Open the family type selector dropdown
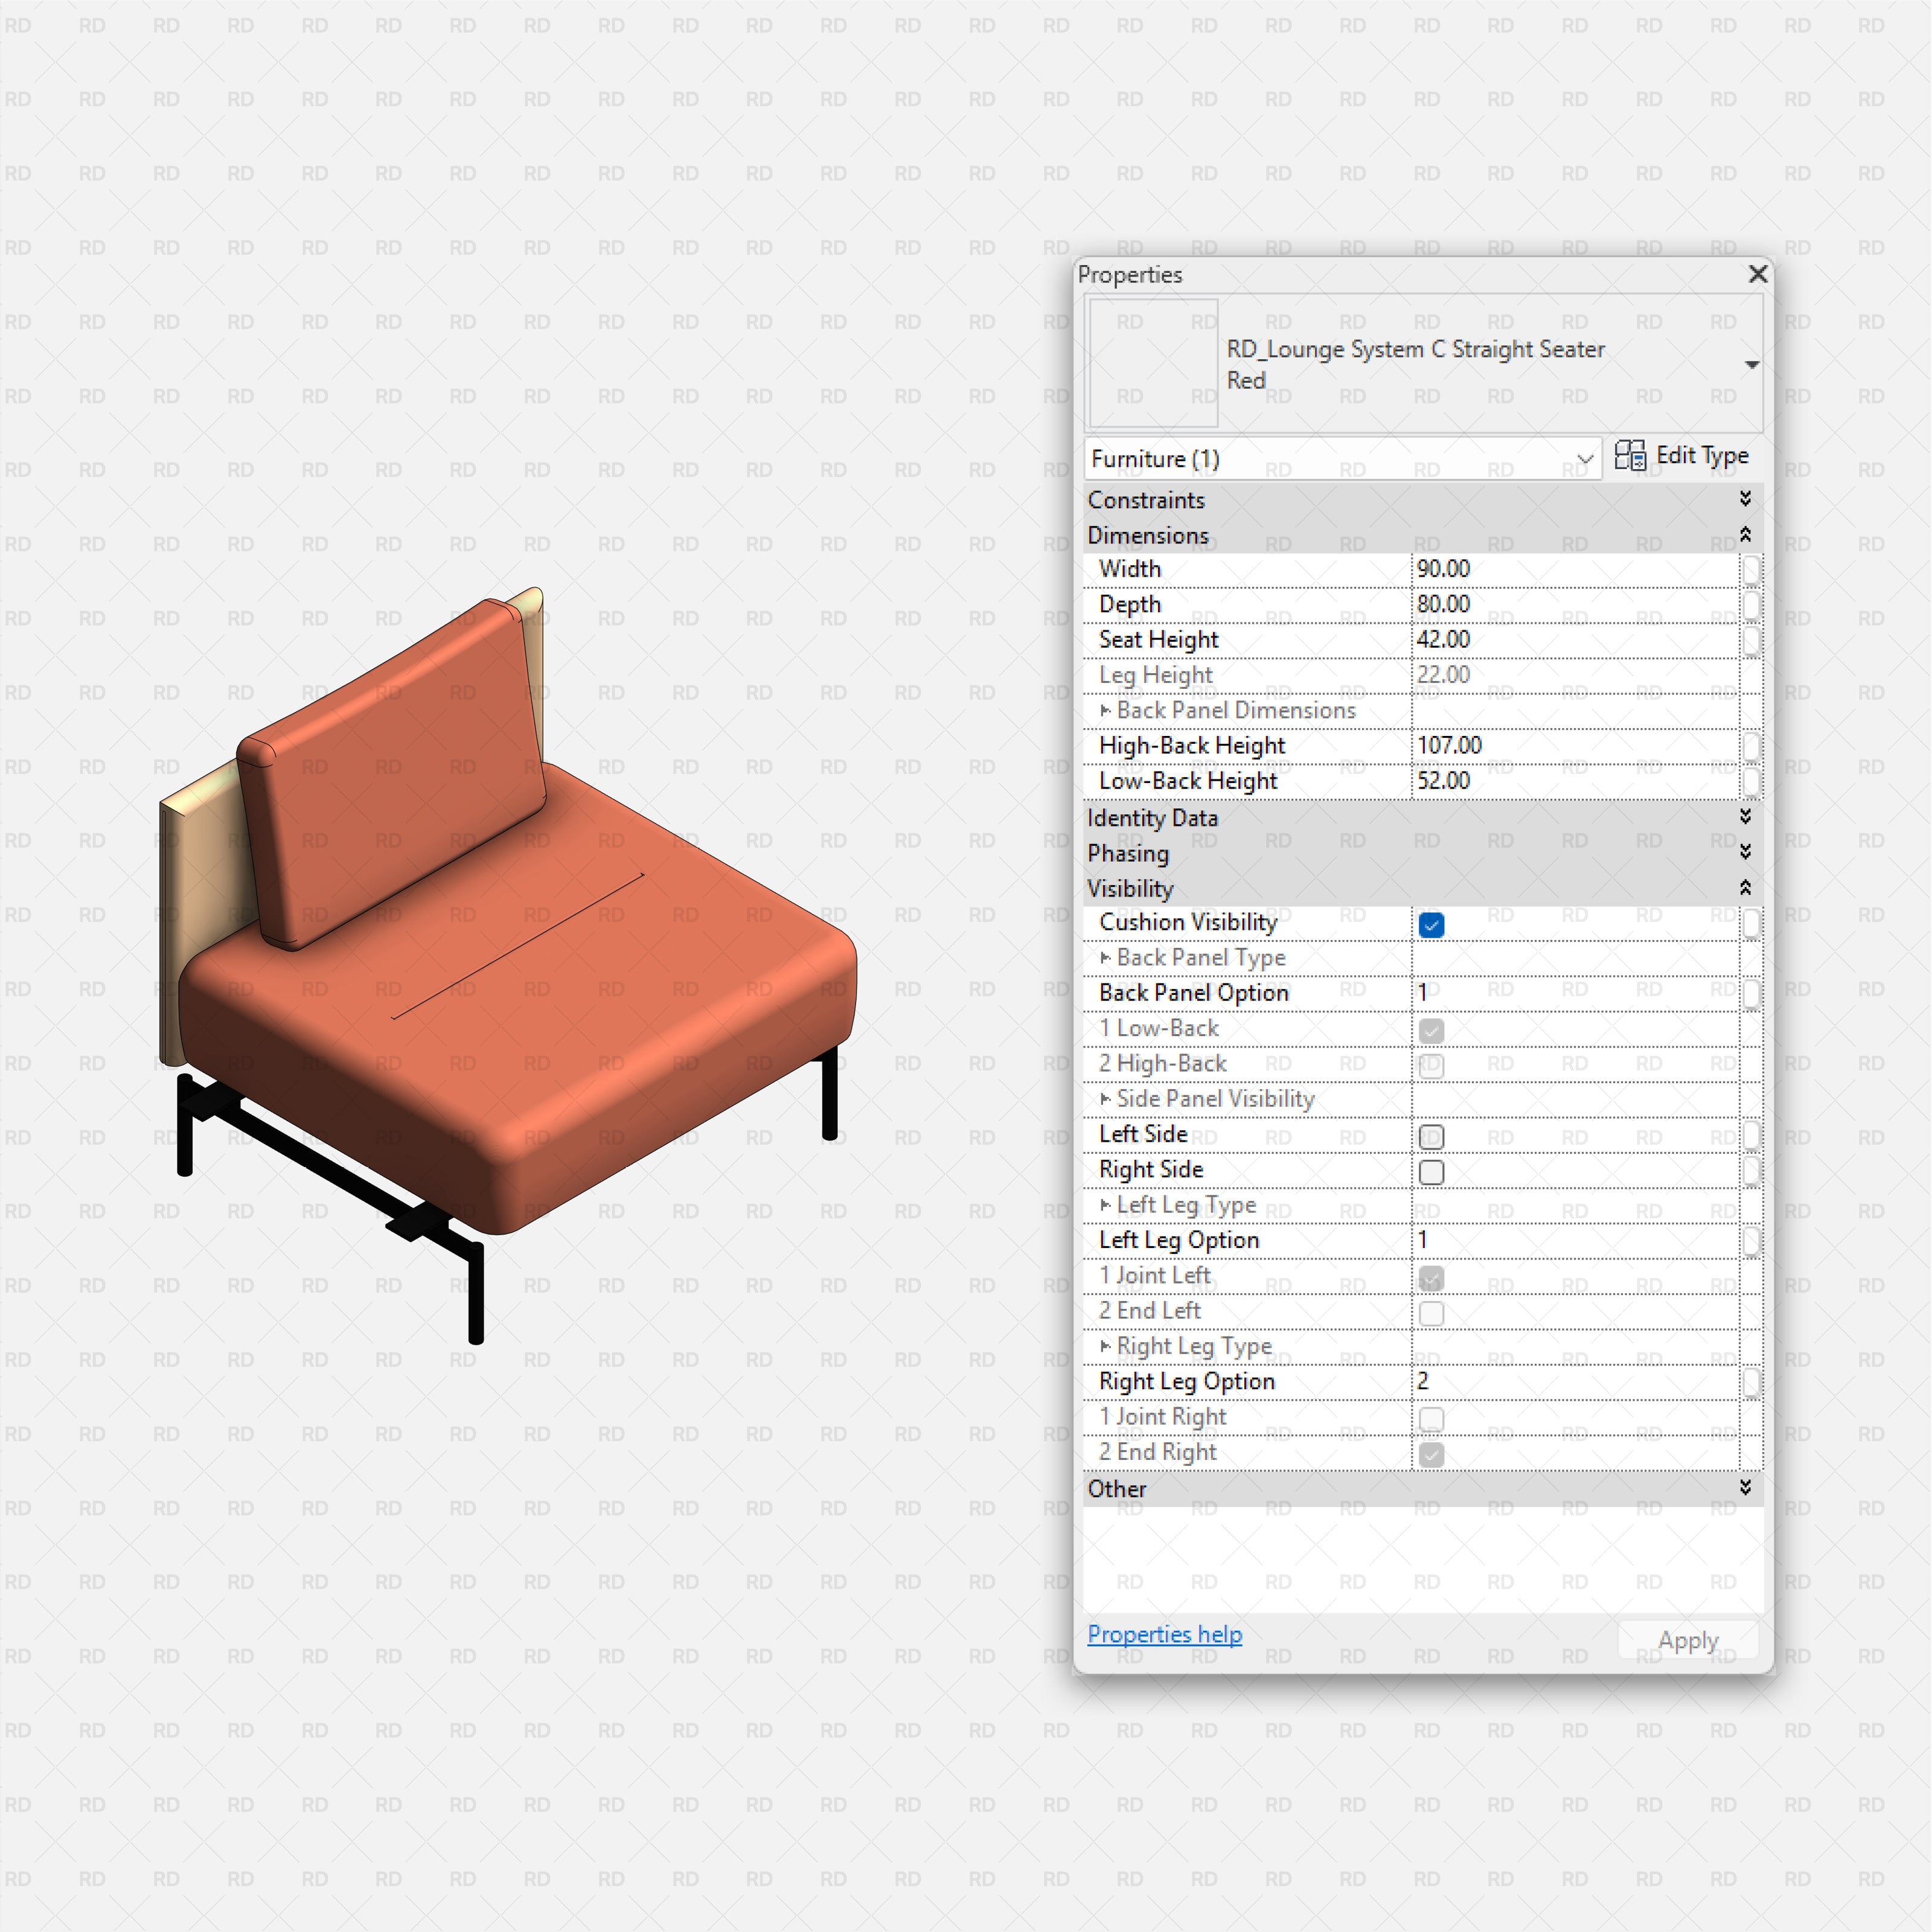This screenshot has height=1932, width=1932. coord(1752,364)
